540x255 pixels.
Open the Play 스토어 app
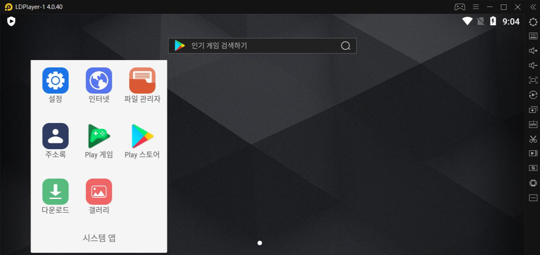(142, 136)
